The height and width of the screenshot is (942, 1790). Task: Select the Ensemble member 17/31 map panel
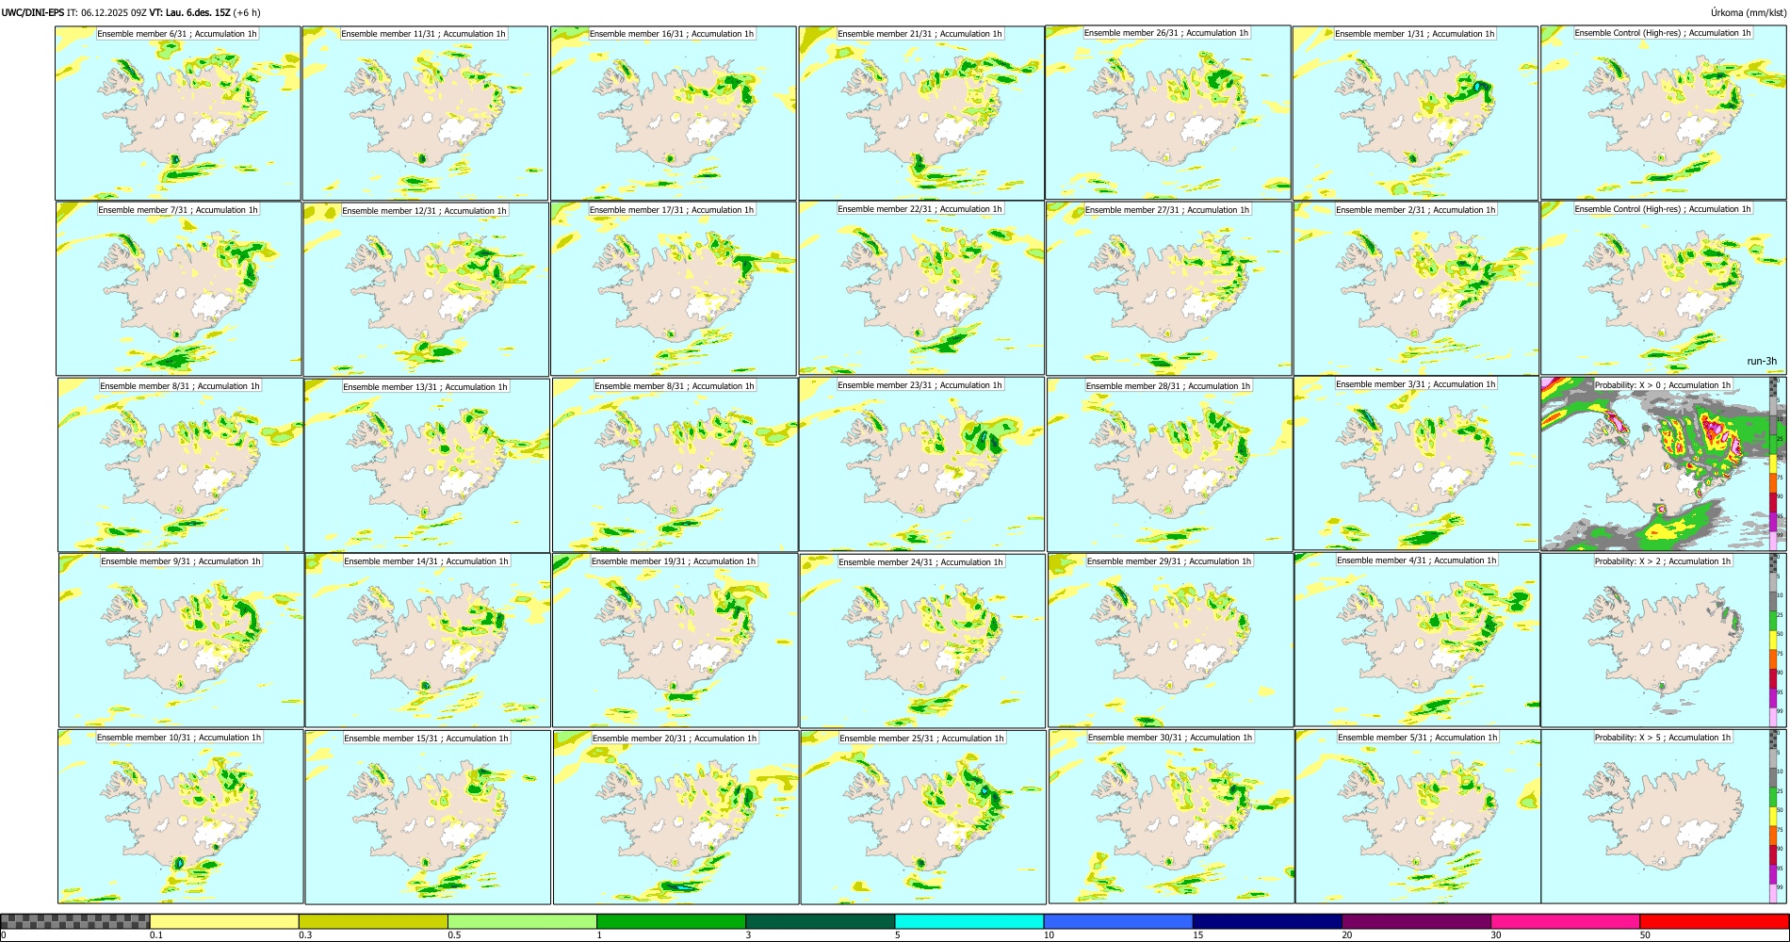(674, 289)
